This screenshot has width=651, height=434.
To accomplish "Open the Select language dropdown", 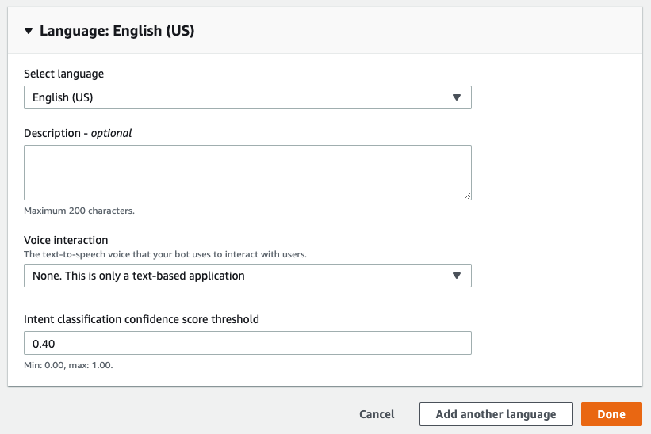I will [238, 97].
